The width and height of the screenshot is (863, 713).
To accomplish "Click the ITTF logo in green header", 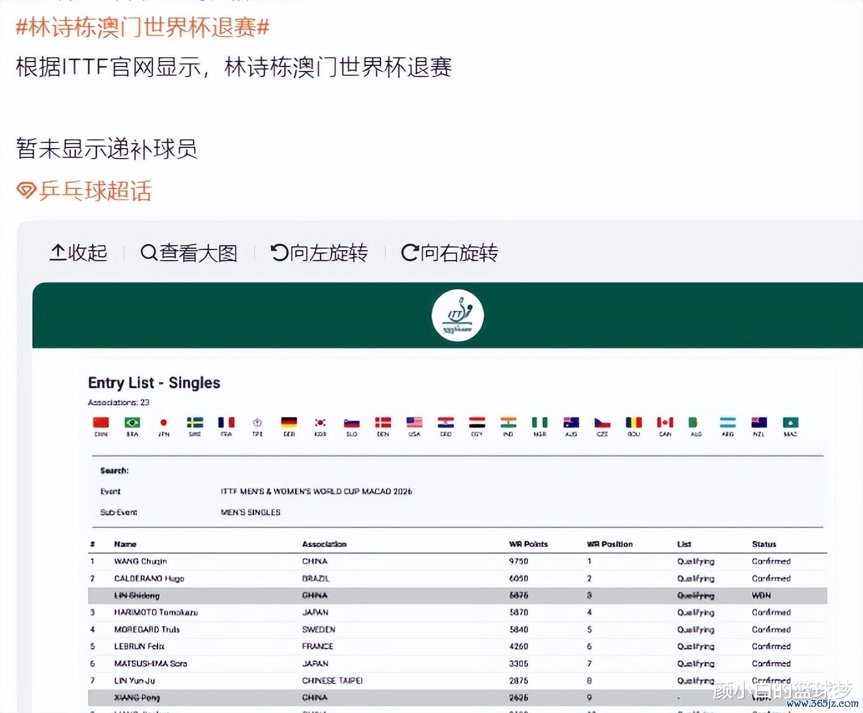I will click(x=458, y=315).
